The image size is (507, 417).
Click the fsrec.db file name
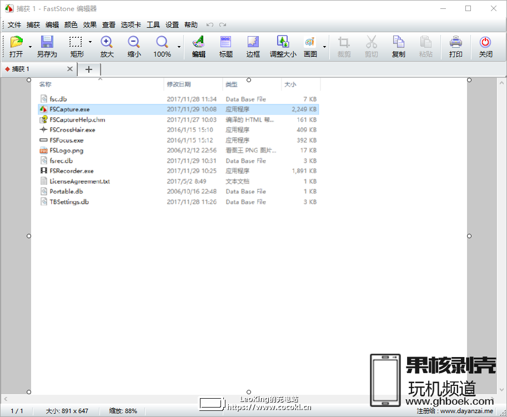pos(61,160)
